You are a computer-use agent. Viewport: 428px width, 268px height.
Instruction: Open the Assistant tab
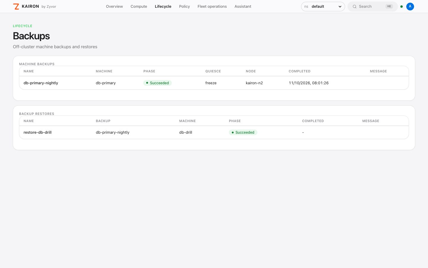(x=243, y=7)
